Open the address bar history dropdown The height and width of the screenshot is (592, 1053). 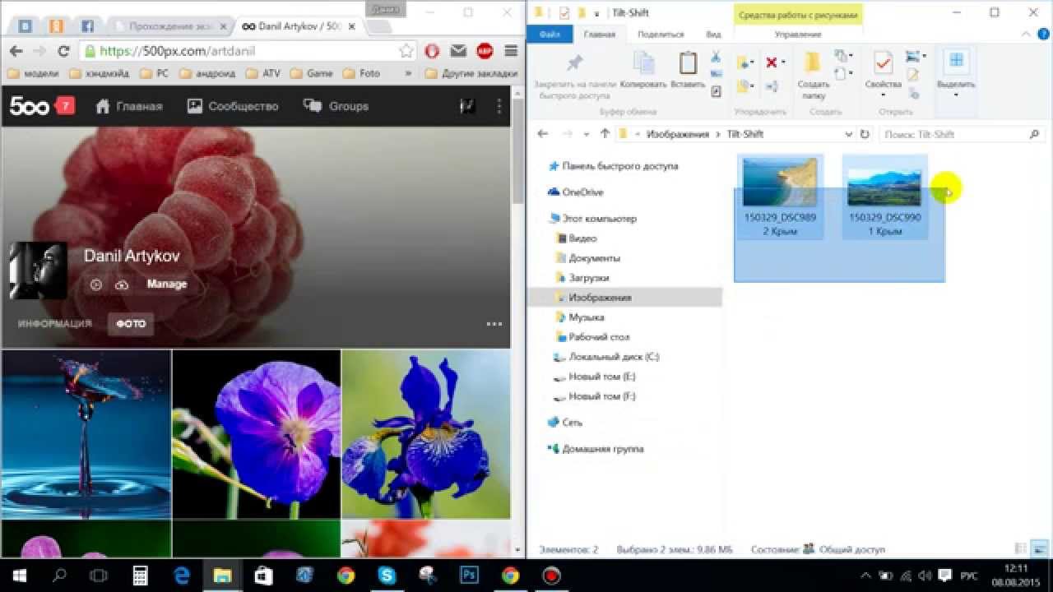(848, 133)
